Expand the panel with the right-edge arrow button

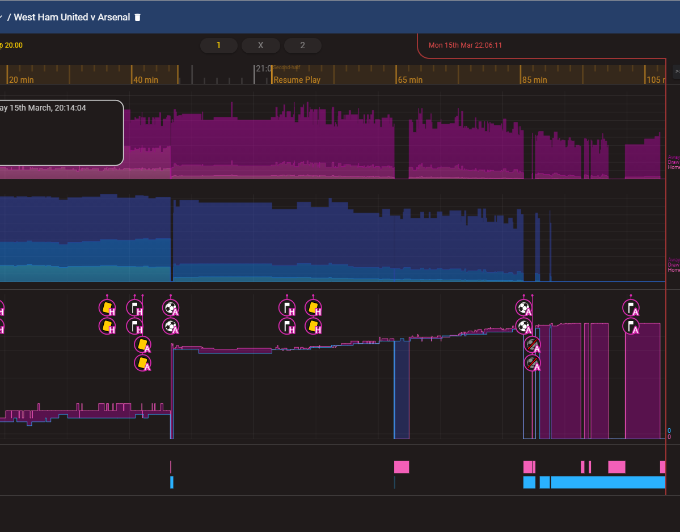676,71
